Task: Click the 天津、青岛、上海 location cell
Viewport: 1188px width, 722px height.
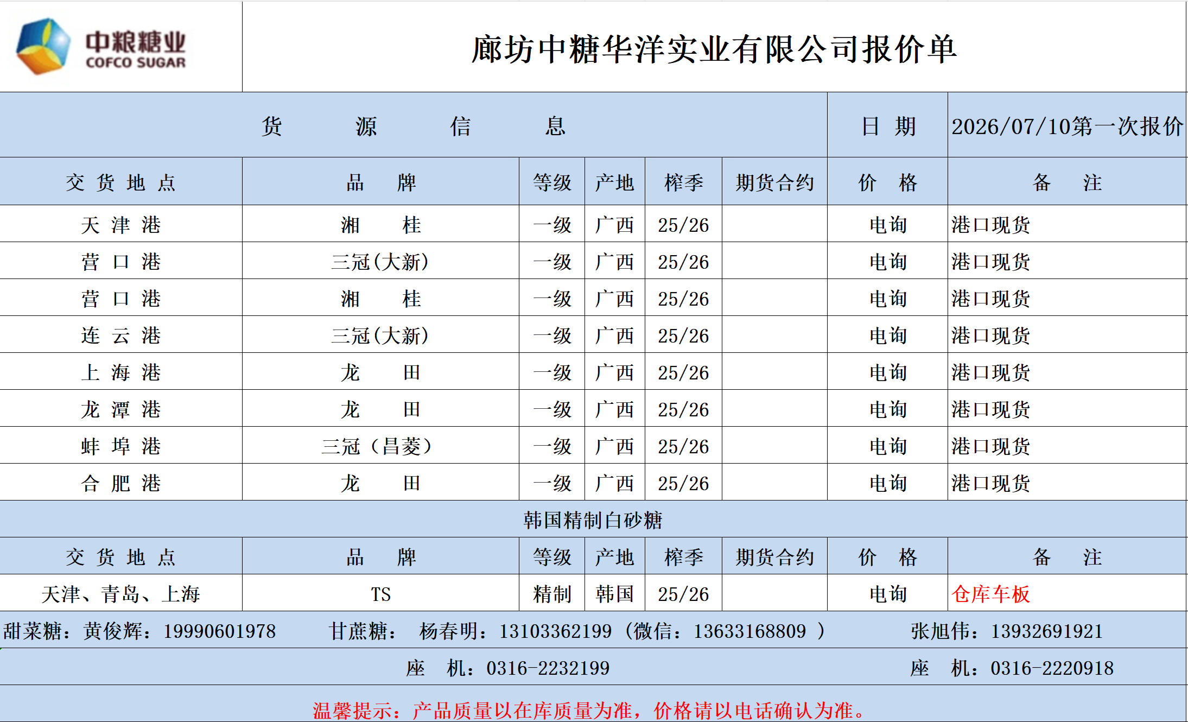Action: 121,594
